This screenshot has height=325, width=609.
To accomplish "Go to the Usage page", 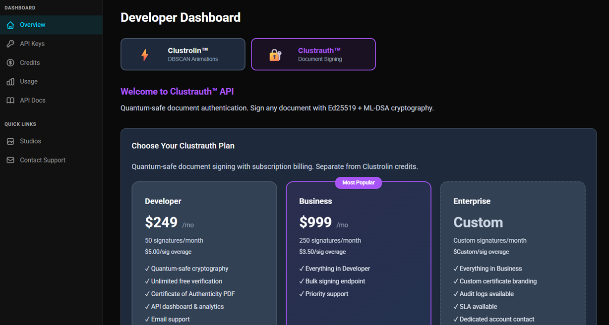I will coord(29,81).
